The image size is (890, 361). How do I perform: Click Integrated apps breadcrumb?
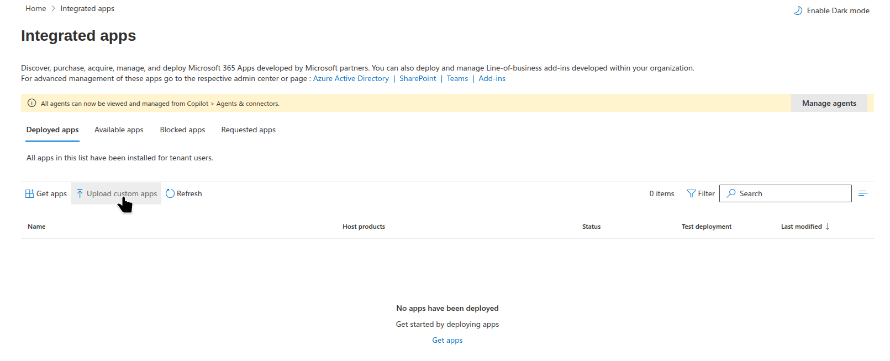click(x=87, y=9)
